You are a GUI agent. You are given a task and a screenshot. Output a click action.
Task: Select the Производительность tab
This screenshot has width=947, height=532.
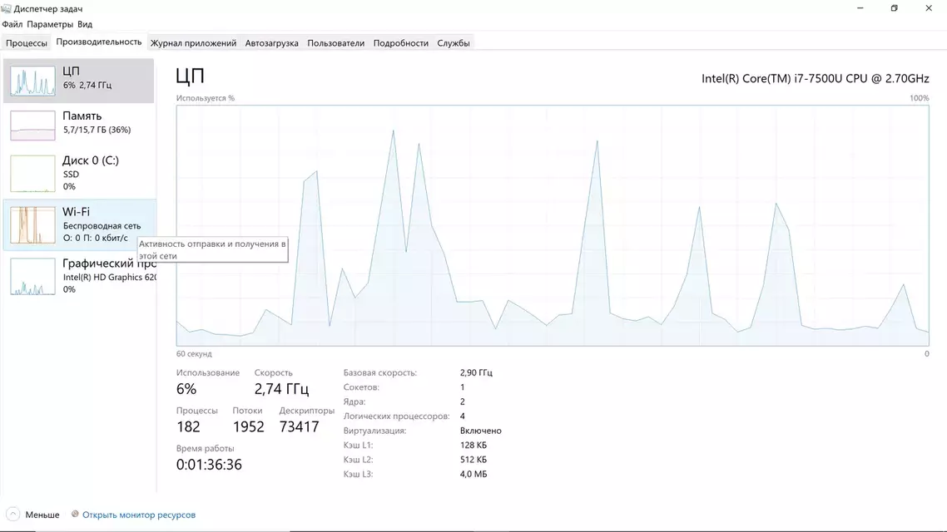(x=99, y=42)
